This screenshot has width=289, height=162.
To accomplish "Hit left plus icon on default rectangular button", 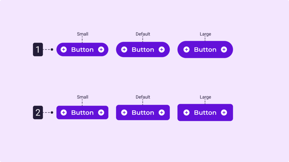I will (124, 112).
